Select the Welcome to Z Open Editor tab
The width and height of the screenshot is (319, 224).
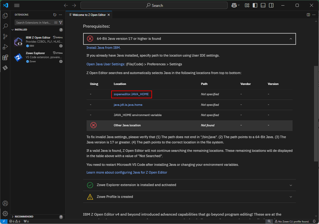point(88,14)
